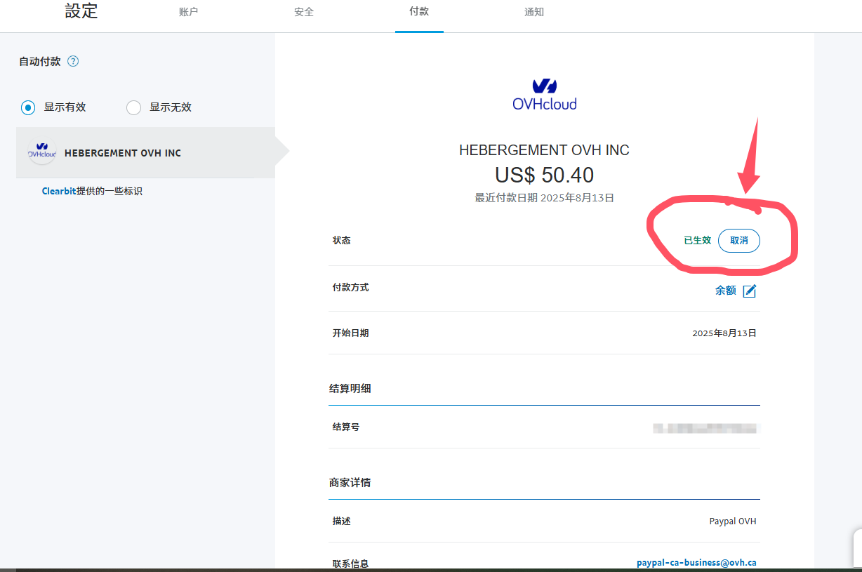The height and width of the screenshot is (572, 862).
Task: Click the 自动付款 sidebar heading
Action: [x=40, y=61]
